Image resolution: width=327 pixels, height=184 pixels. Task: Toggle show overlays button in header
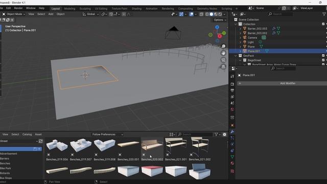pos(191,14)
